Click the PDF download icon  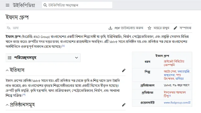[110, 28]
